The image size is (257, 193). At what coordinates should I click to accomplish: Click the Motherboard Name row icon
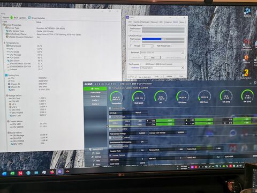(7, 34)
